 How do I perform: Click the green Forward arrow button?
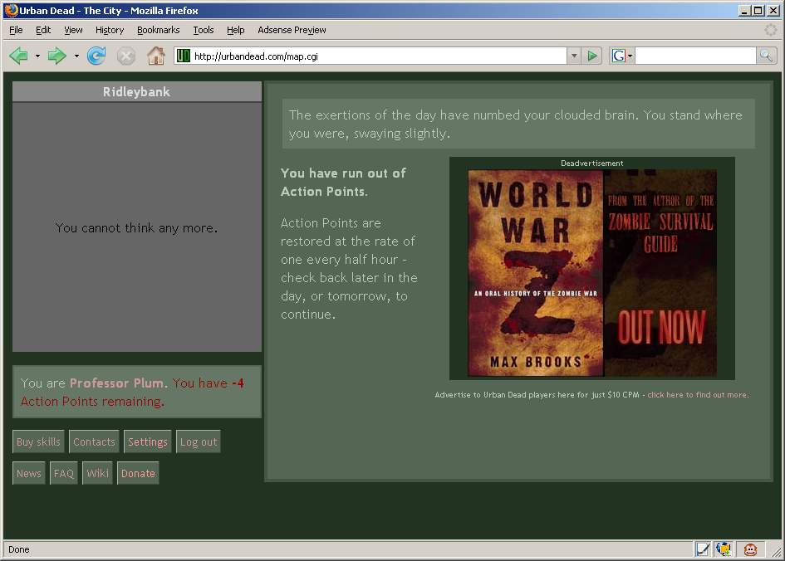coord(56,56)
